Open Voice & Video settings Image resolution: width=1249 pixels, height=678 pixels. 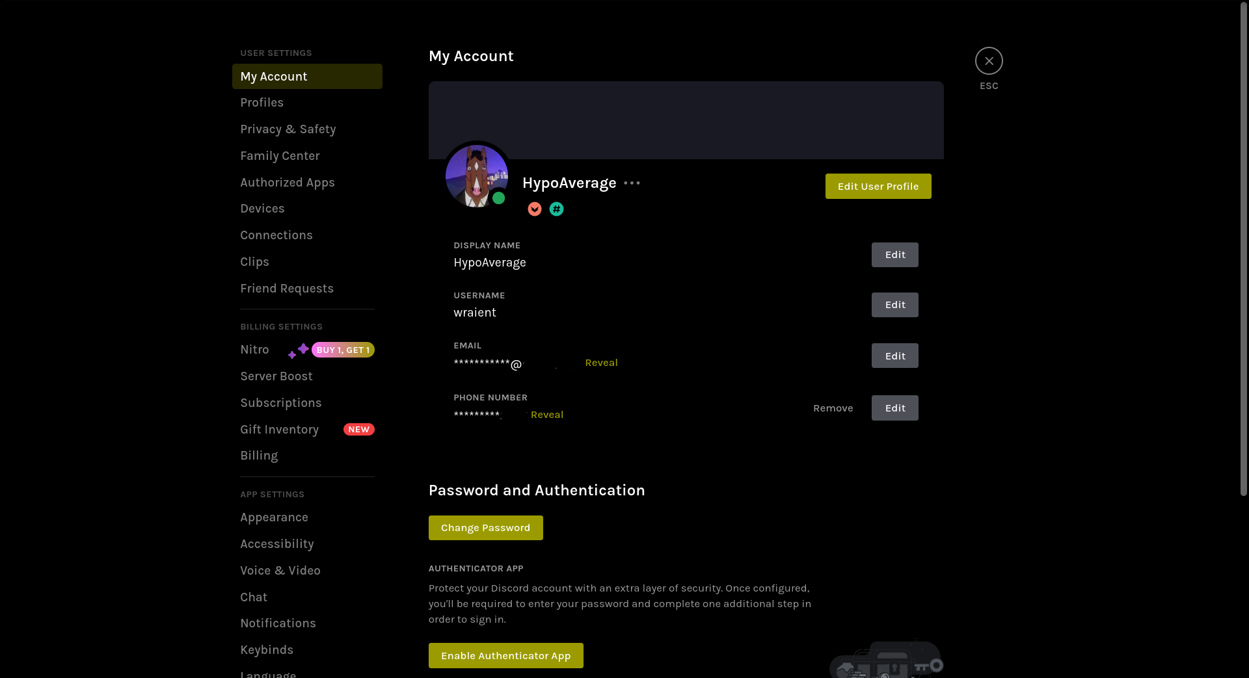pyautogui.click(x=307, y=571)
